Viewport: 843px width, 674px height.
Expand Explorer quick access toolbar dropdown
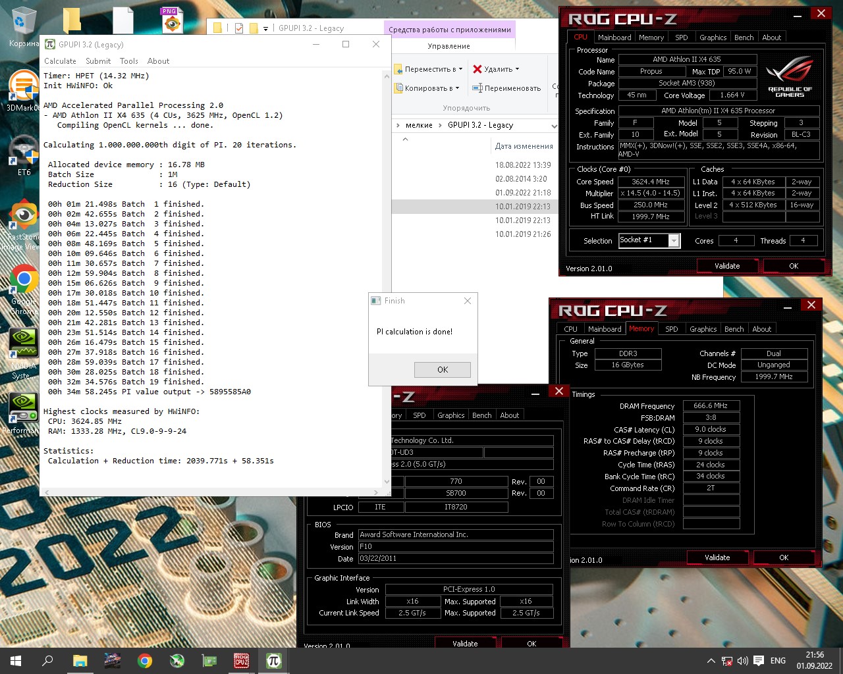pyautogui.click(x=265, y=28)
